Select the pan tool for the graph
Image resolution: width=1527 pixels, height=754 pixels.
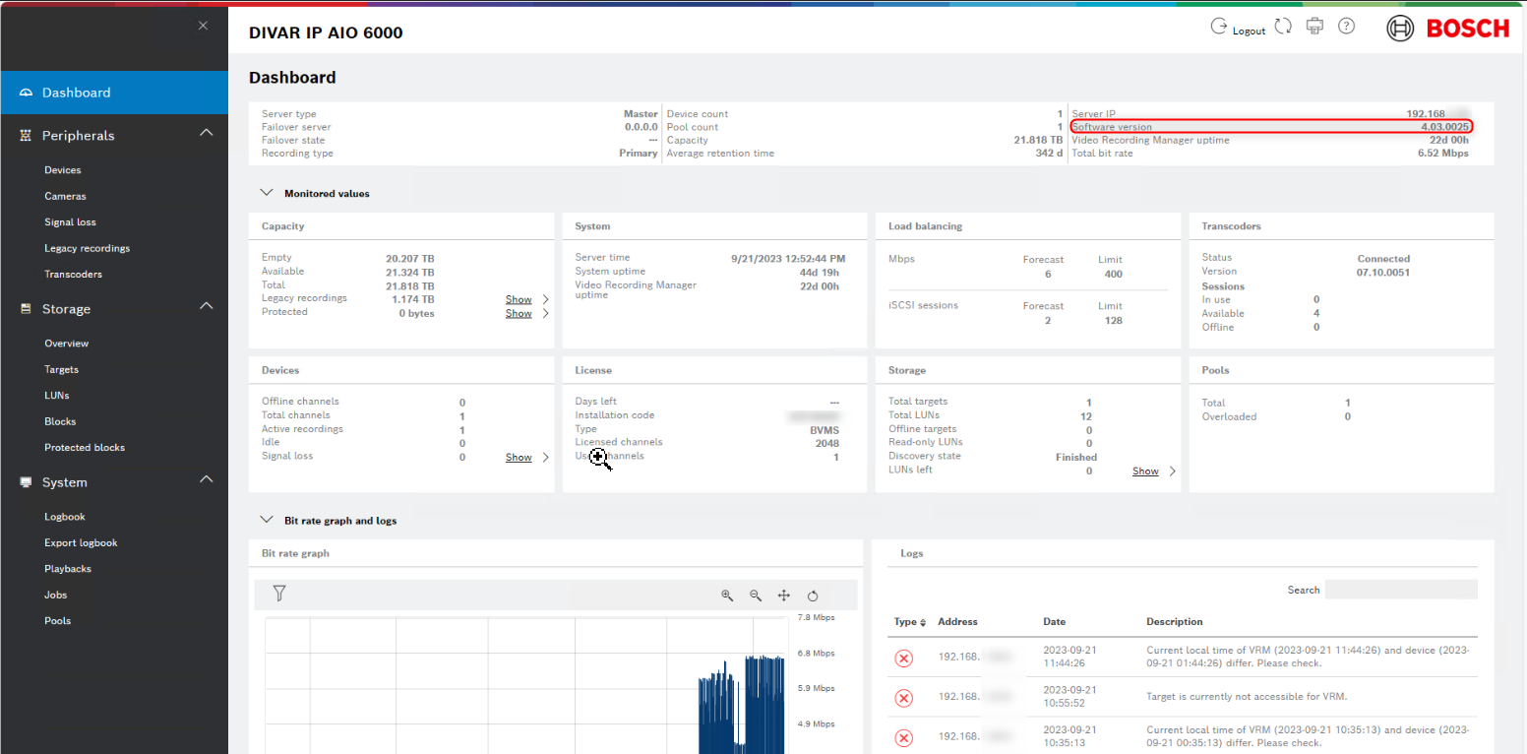click(x=784, y=596)
